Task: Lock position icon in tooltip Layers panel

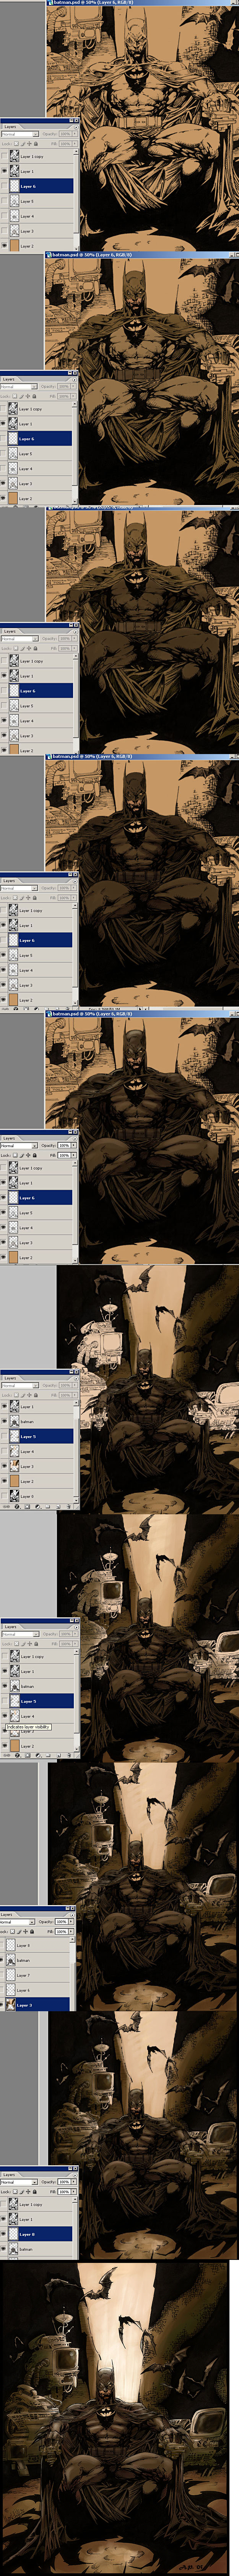Action: pyautogui.click(x=29, y=1644)
